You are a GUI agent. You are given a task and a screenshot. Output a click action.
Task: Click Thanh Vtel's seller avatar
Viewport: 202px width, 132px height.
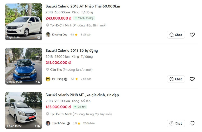pyautogui.click(x=48, y=123)
